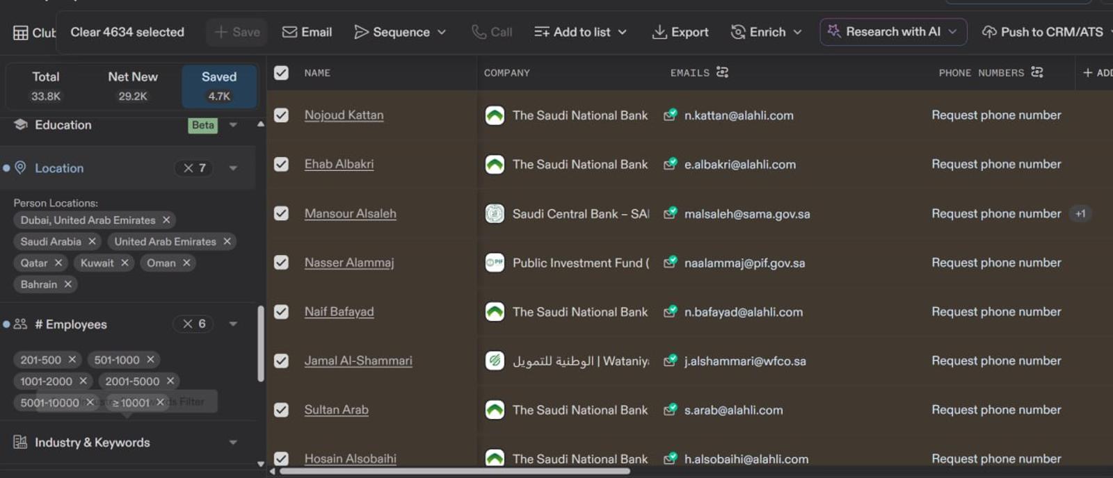The height and width of the screenshot is (478, 1113).
Task: Click the Location pin icon
Action: (x=21, y=167)
